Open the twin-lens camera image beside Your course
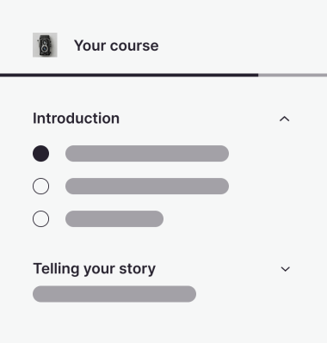This screenshot has width=327, height=343. click(45, 45)
